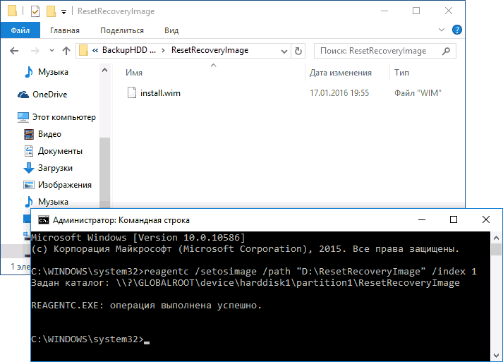The image size is (503, 362).
Task: Open the Quick Access Toolbar customize dropdown
Action: tap(64, 12)
